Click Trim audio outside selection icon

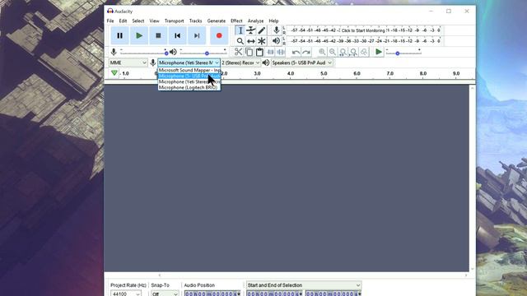pos(270,52)
